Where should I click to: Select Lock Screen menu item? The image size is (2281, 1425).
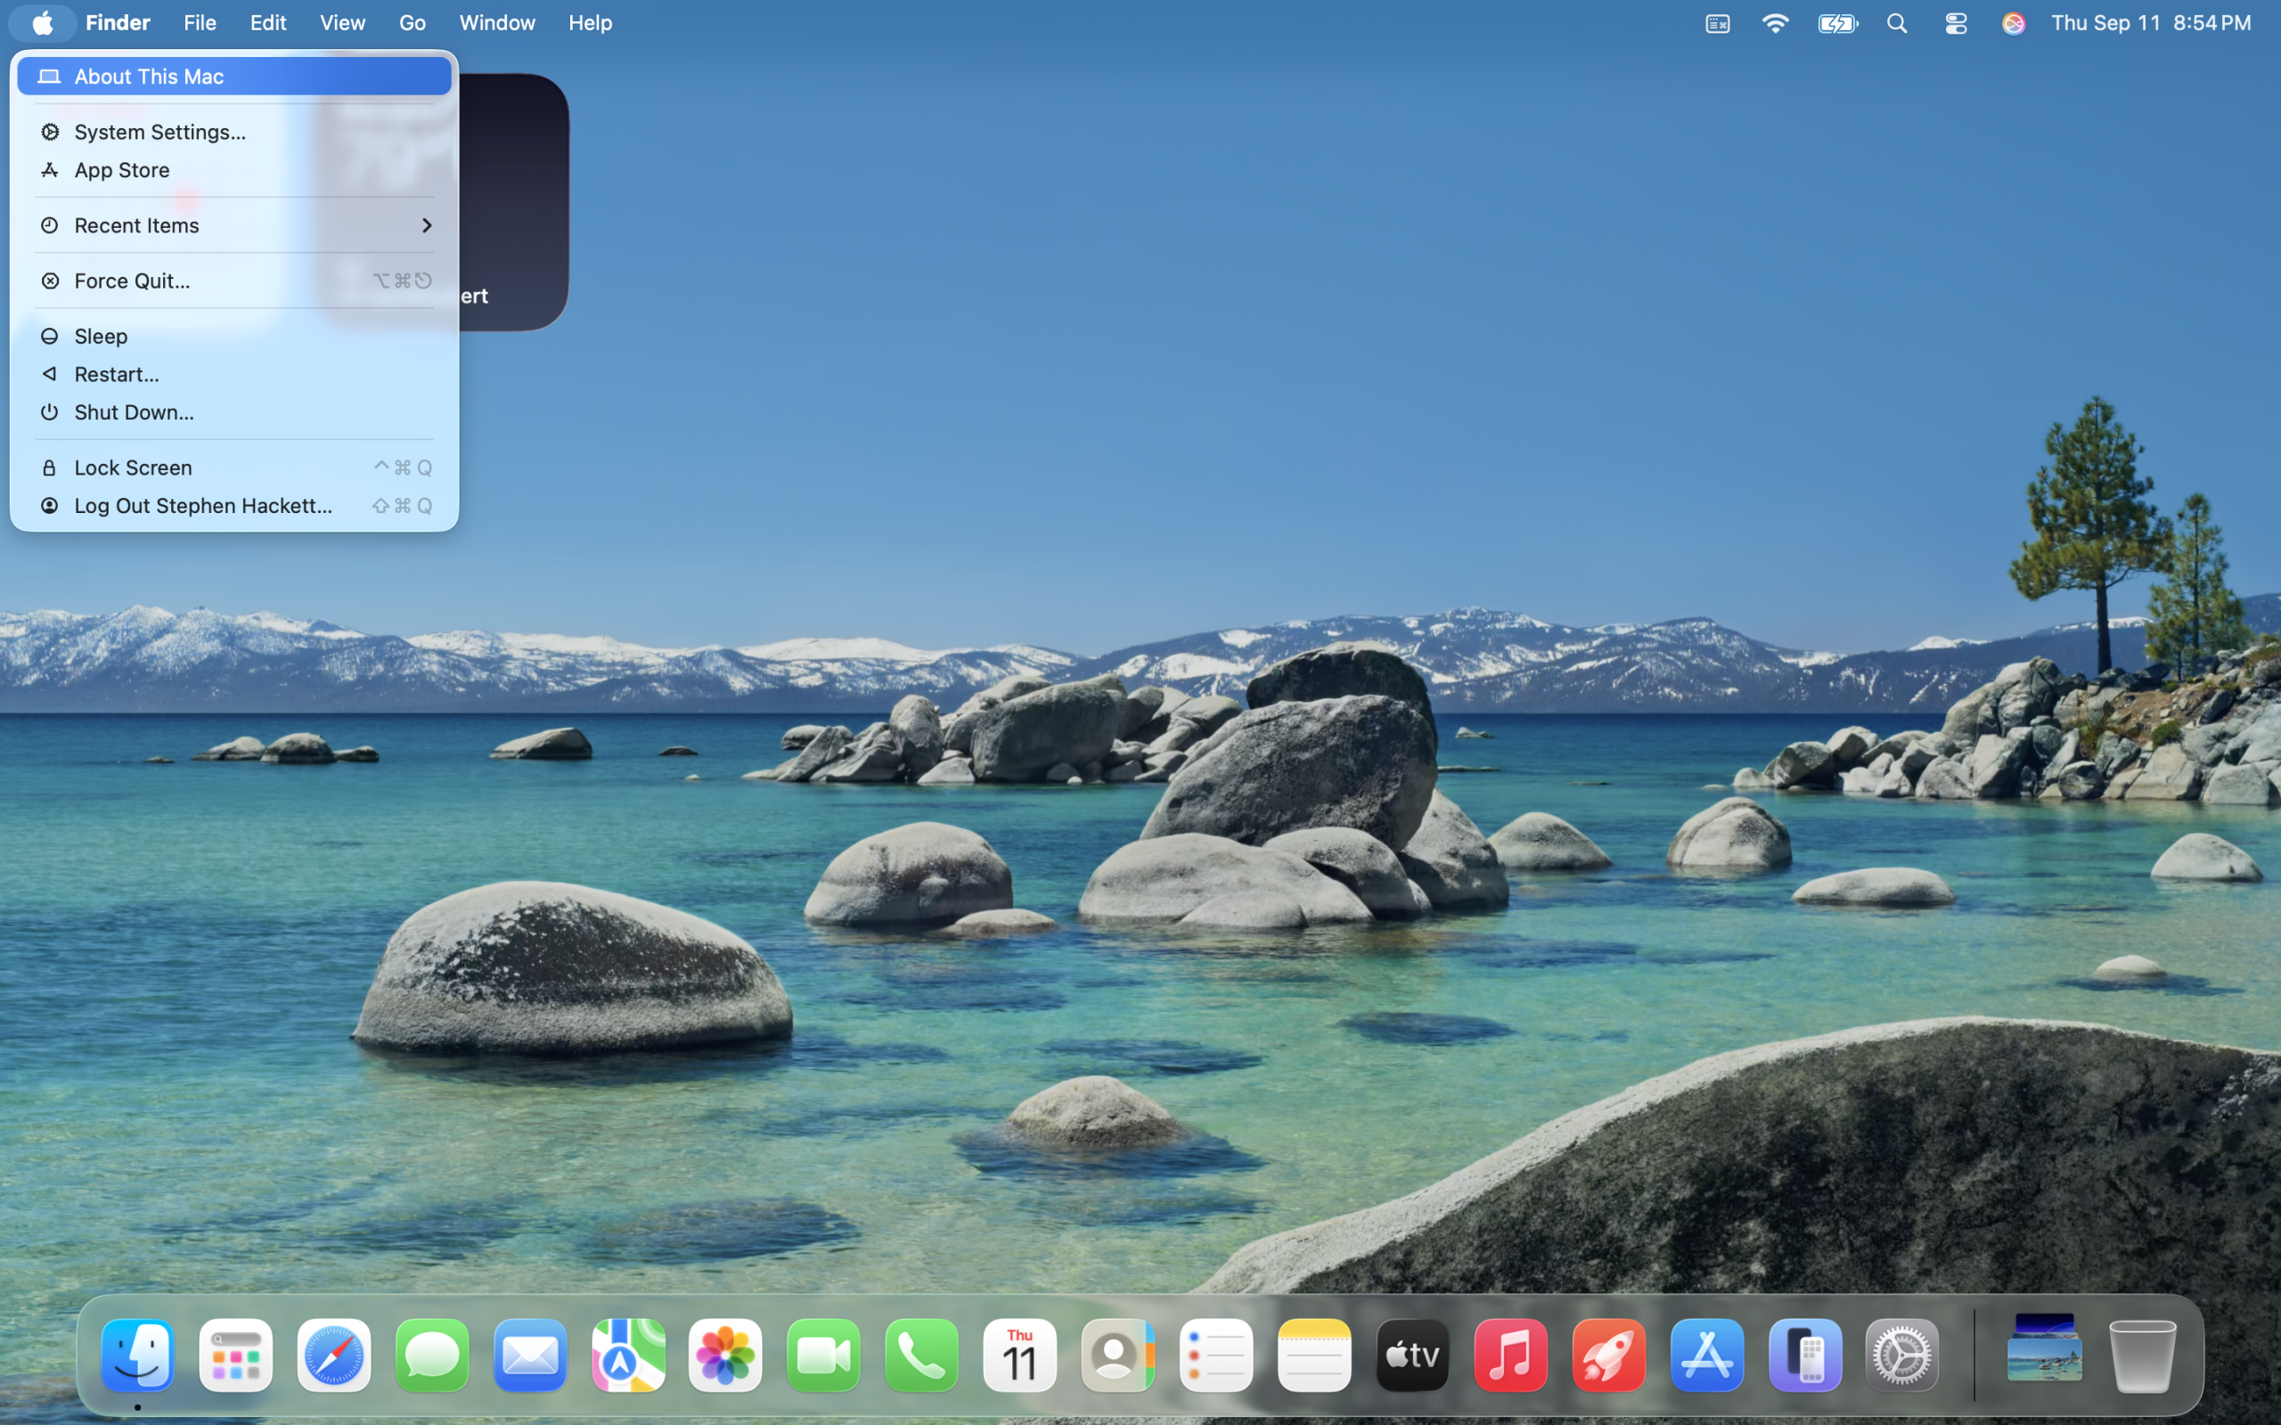point(133,468)
